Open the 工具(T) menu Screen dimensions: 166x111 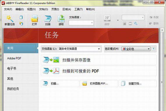click(78, 9)
